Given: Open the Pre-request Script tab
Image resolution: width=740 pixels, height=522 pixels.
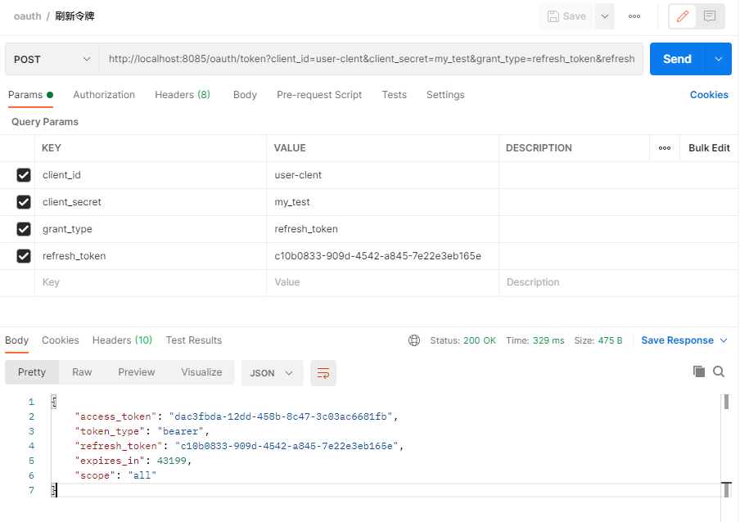Looking at the screenshot, I should [319, 95].
